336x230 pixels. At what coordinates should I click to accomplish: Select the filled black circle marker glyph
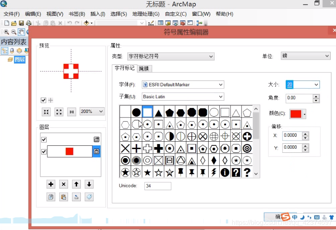tap(136, 113)
